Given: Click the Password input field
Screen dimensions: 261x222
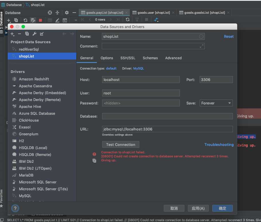Looking at the screenshot, I should pos(141,103).
